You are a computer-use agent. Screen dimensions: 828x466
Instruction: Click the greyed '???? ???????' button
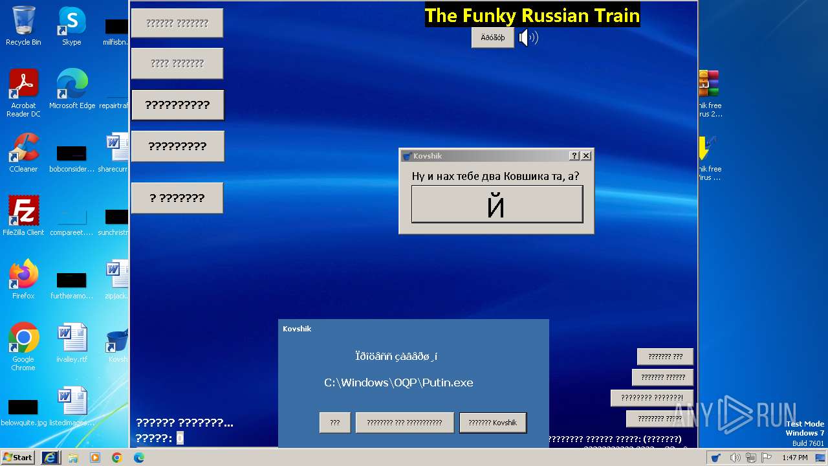click(177, 63)
